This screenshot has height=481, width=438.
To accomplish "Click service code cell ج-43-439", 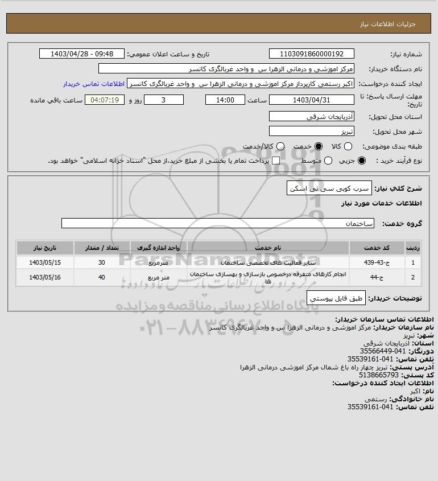I will [377, 262].
